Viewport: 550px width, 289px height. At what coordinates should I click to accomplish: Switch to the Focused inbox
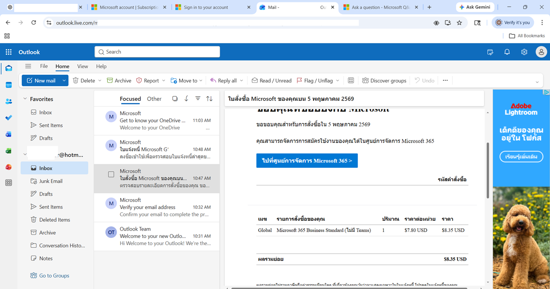[x=130, y=99]
